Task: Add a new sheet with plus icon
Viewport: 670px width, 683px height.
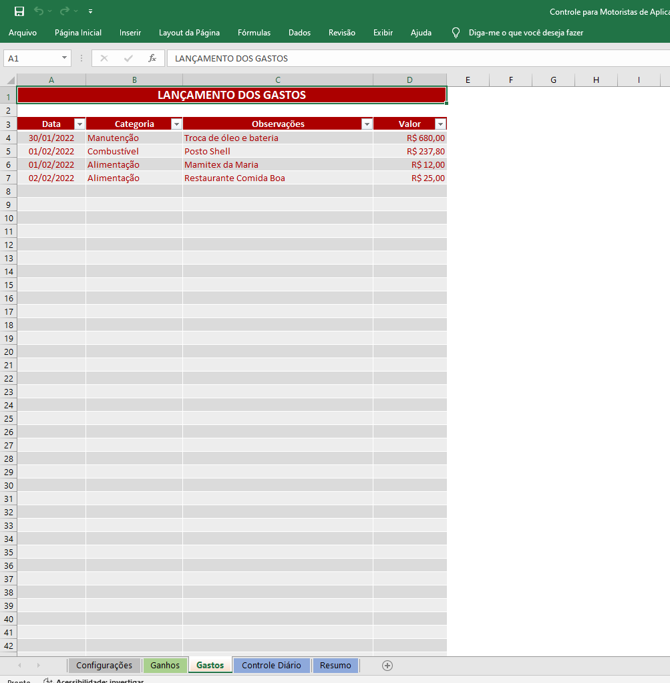Action: pos(387,665)
